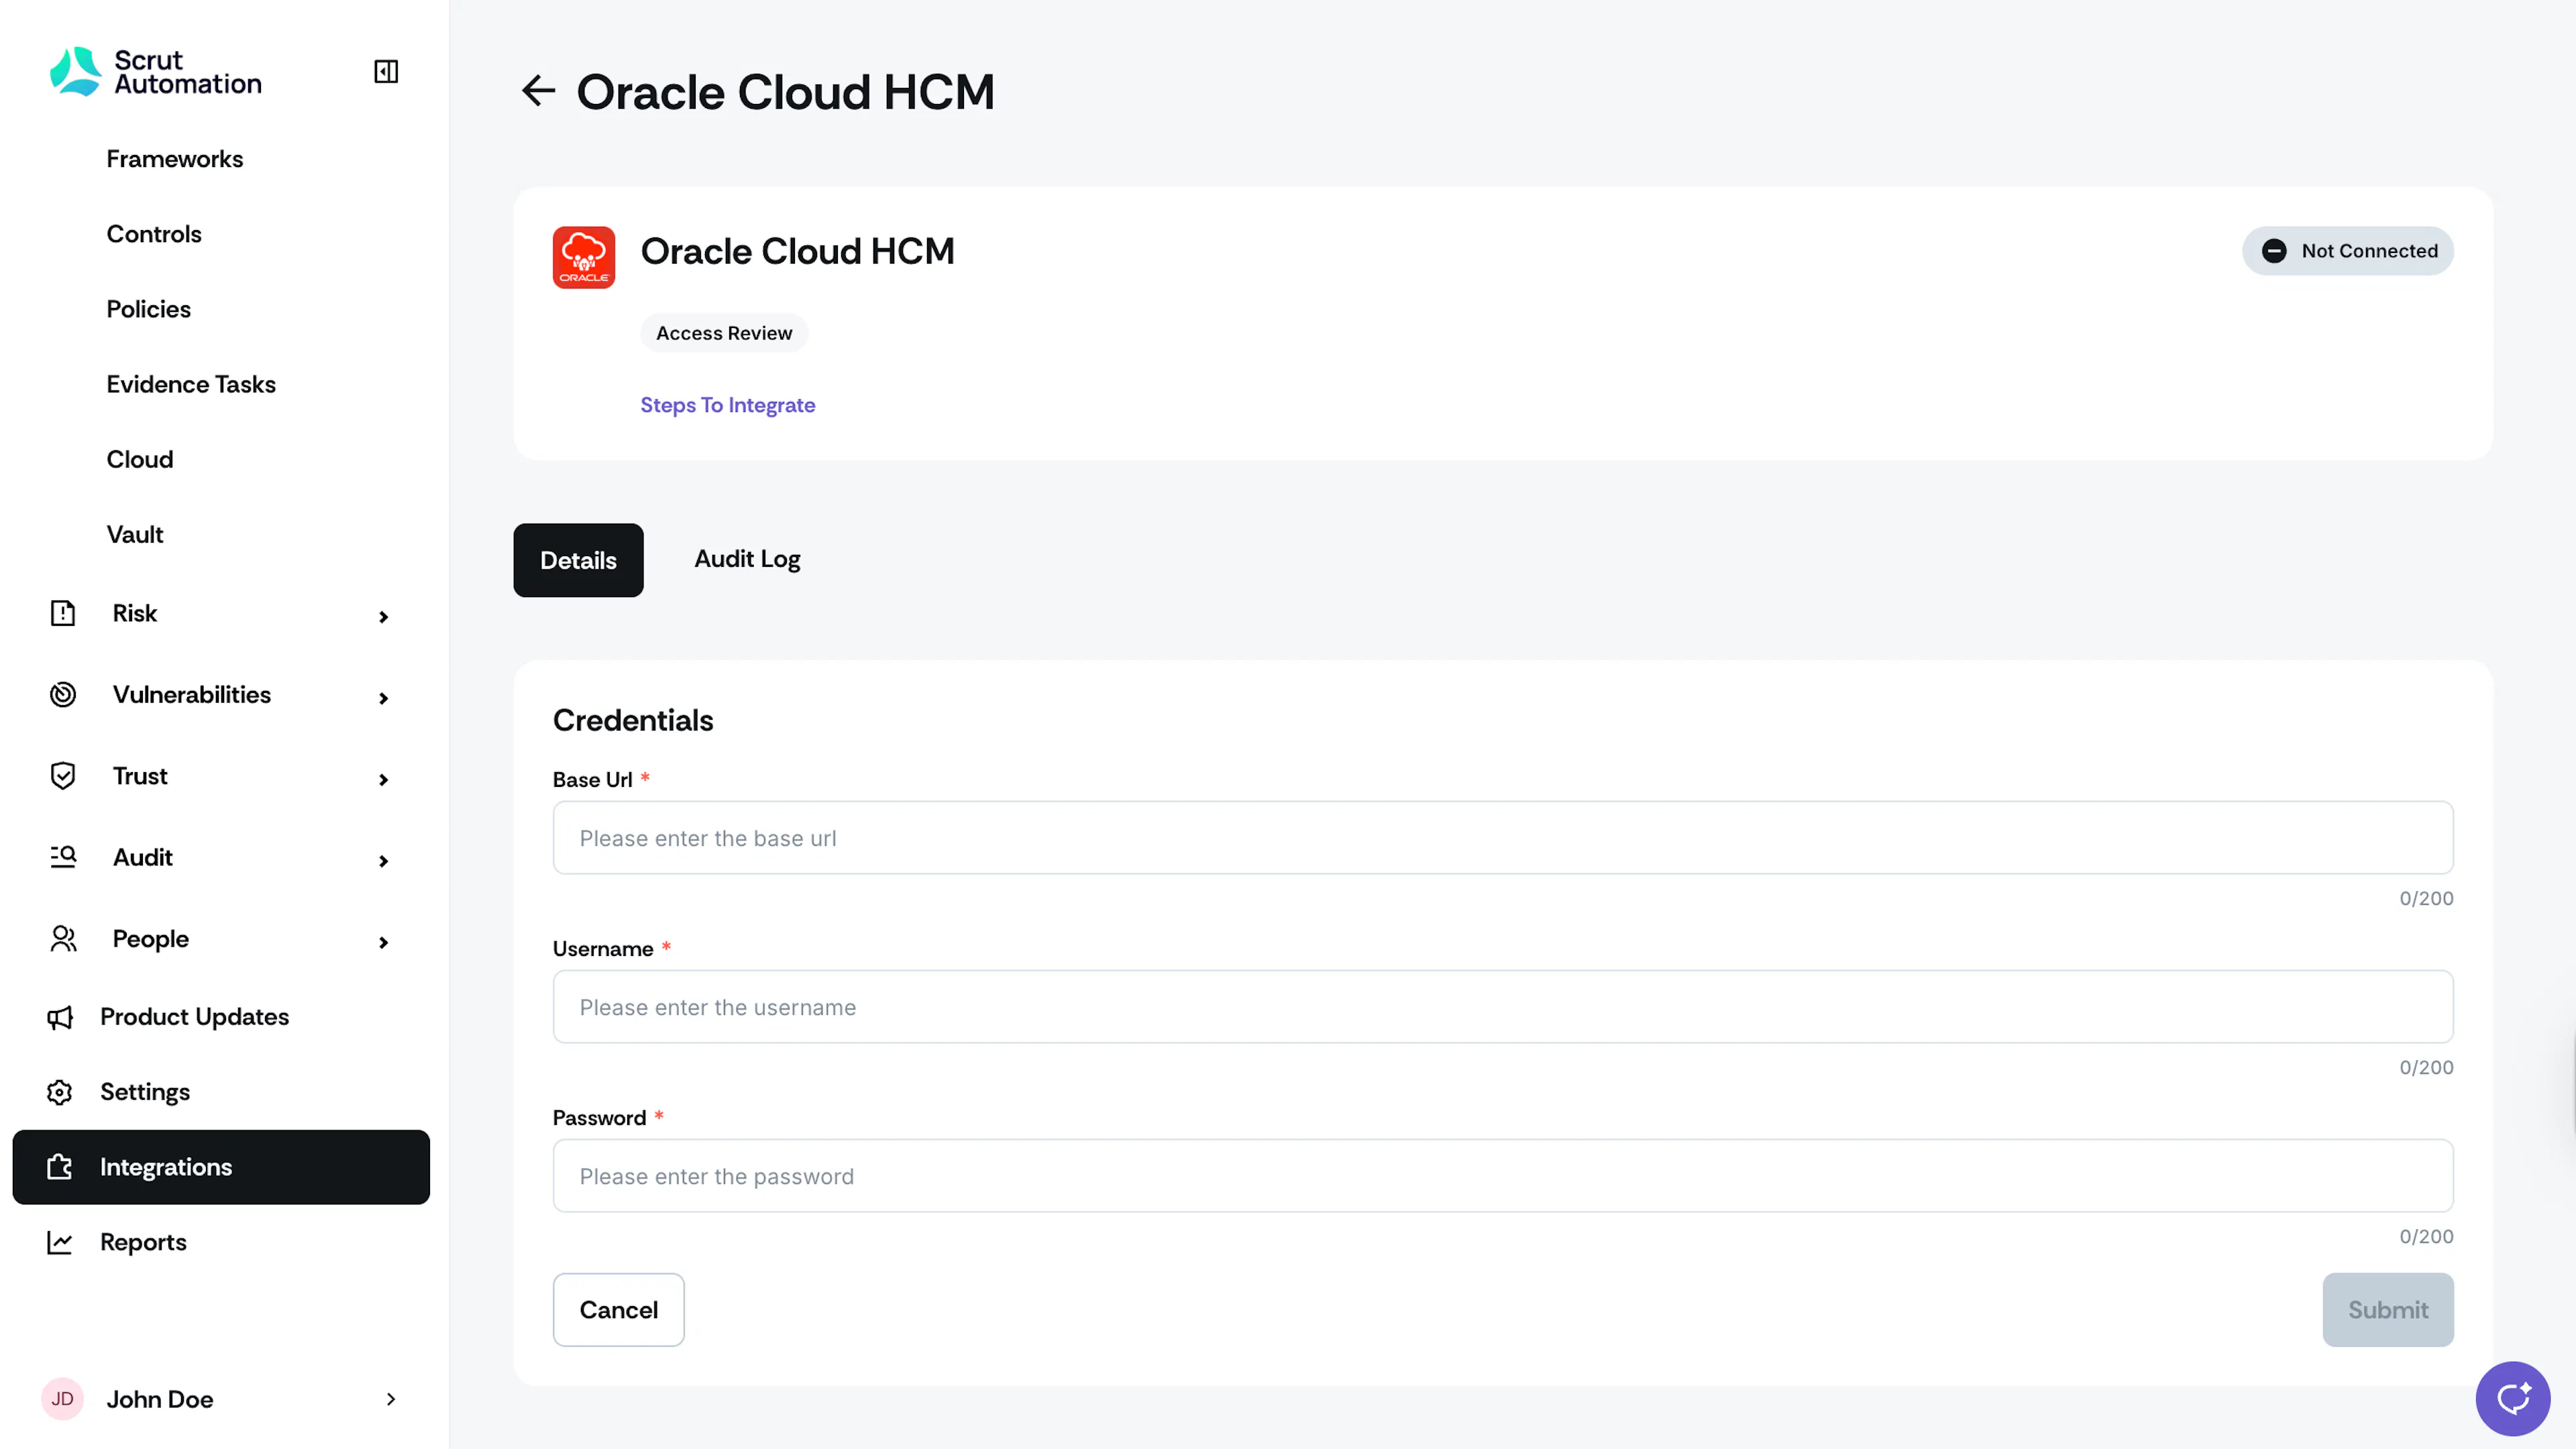Expand the Risk menu chevron
This screenshot has height=1449, width=2576.
383,617
